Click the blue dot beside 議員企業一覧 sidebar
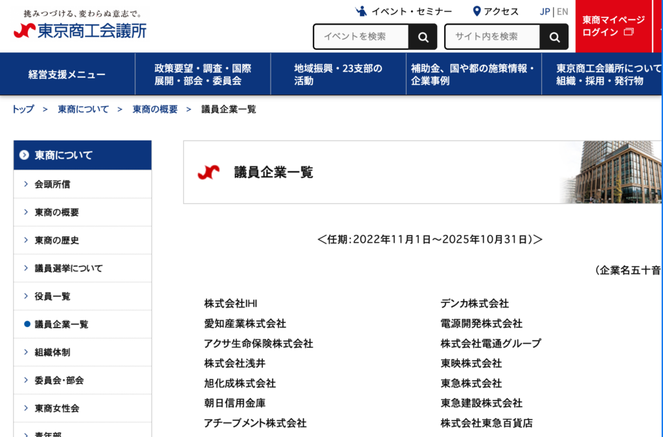The width and height of the screenshot is (663, 437). [x=27, y=324]
